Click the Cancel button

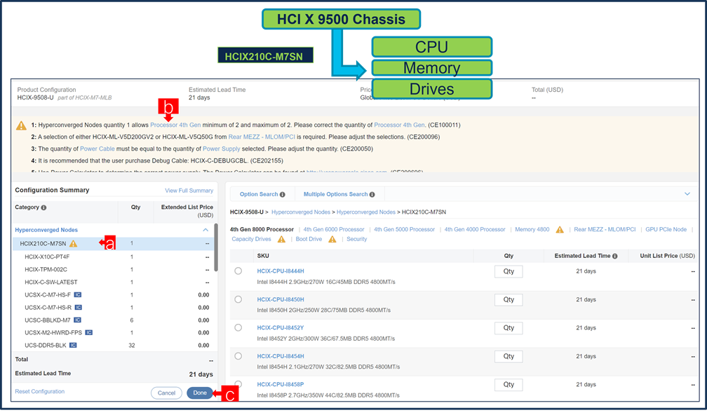coord(166,393)
